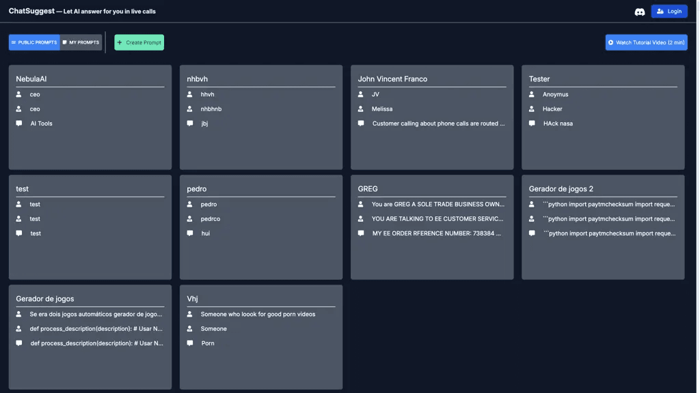Open the NebulaAI prompt card
700x393 pixels.
coord(90,117)
